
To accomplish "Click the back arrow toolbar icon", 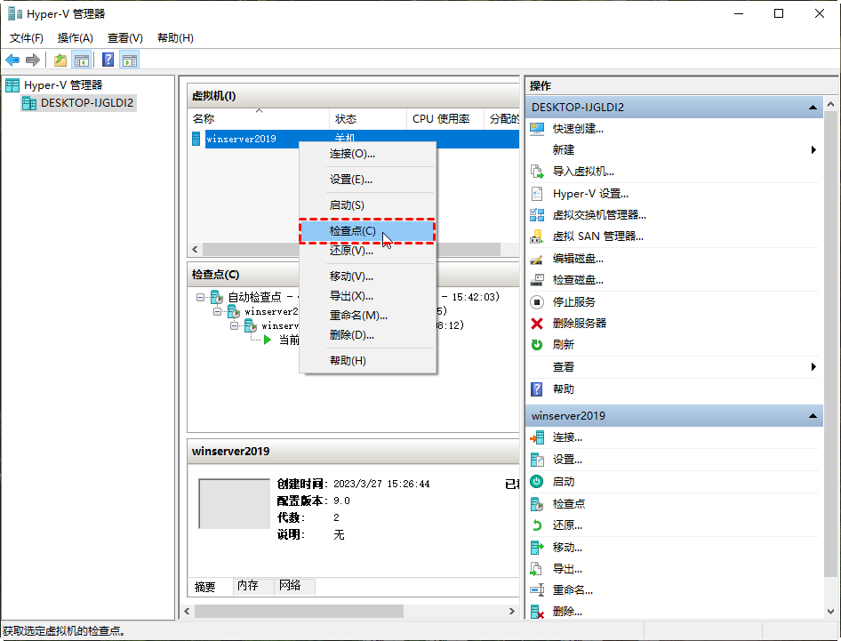I will tap(12, 60).
